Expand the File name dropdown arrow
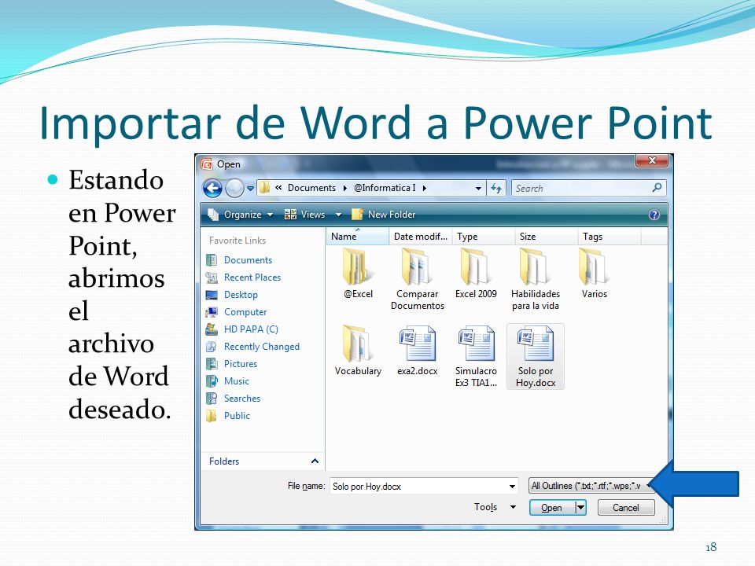 coord(512,486)
